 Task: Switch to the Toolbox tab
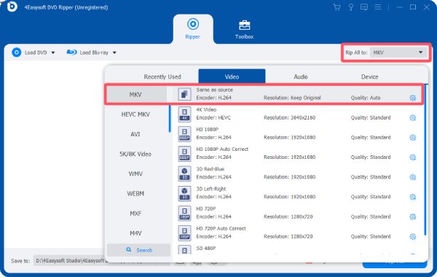pyautogui.click(x=244, y=30)
